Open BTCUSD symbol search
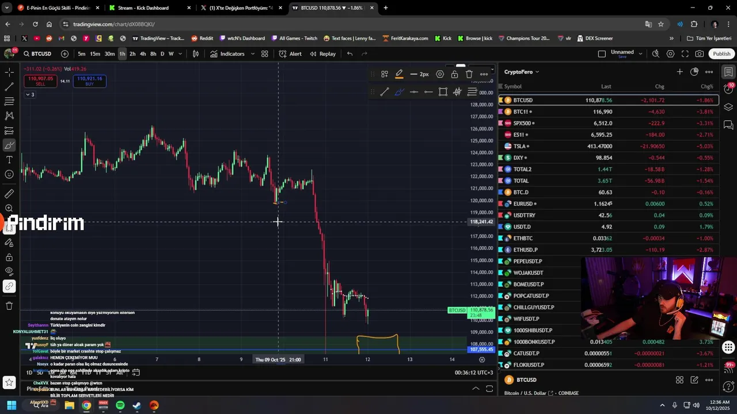The width and height of the screenshot is (737, 414). point(38,53)
